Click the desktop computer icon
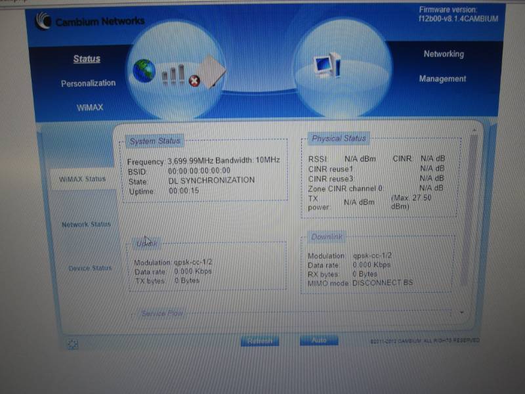 click(327, 64)
